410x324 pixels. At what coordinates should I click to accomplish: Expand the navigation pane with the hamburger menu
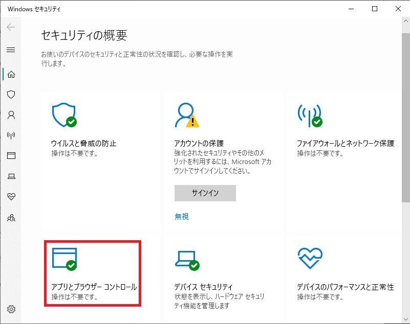(x=11, y=50)
